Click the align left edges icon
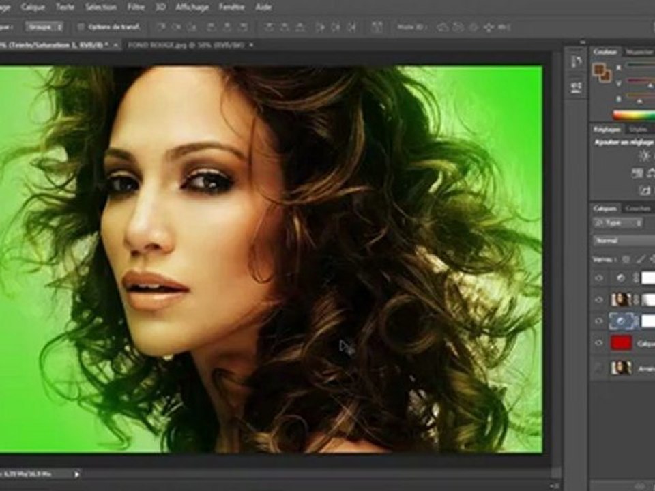Viewport: 655px width, 491px height. (212, 27)
